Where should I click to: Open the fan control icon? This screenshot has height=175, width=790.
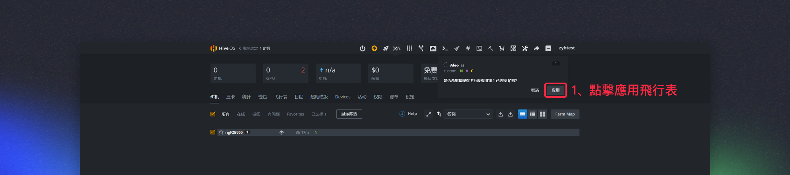click(x=513, y=48)
